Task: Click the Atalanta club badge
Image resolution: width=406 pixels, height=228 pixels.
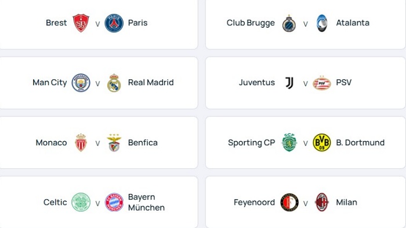Action: coord(322,23)
